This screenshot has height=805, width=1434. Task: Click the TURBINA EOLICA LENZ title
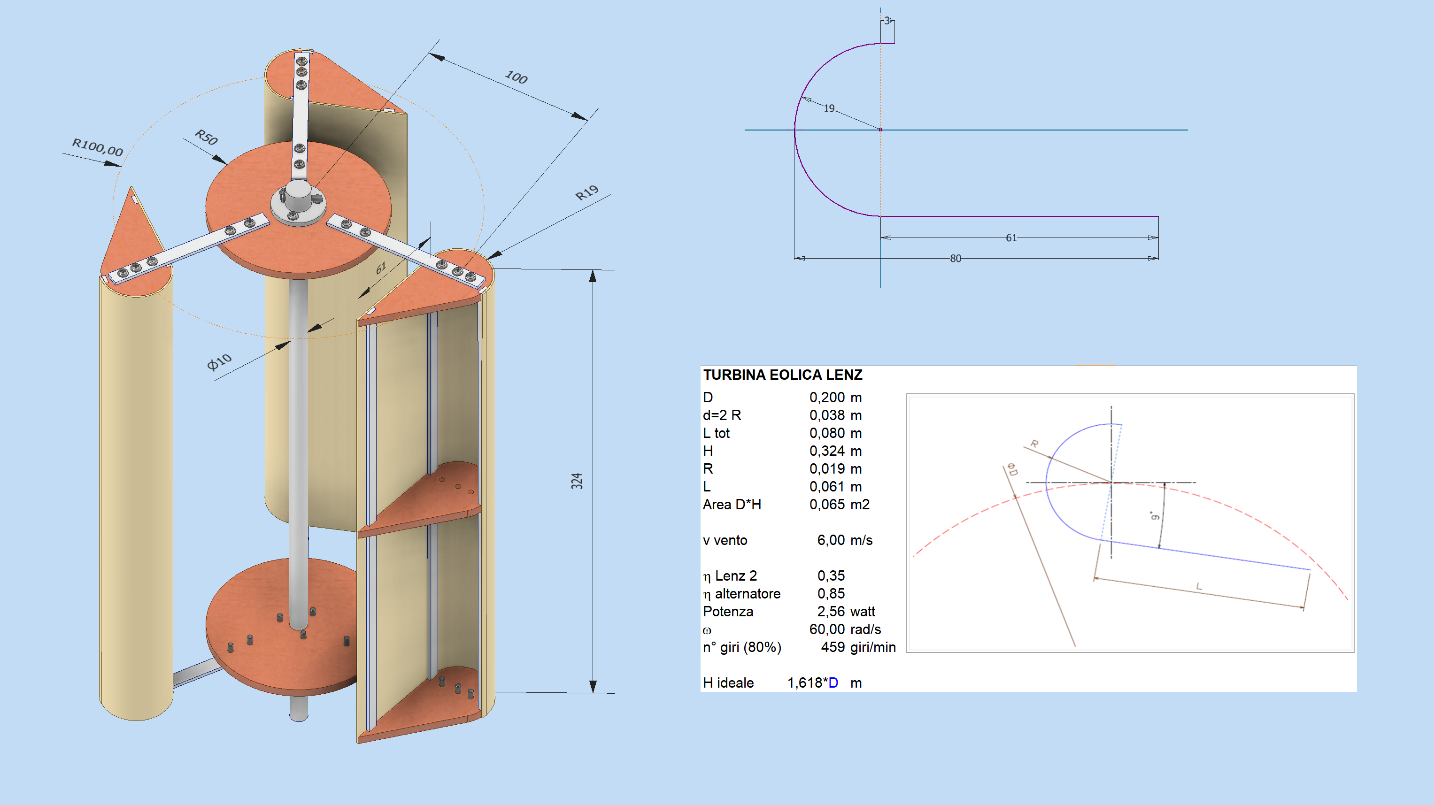pos(782,375)
